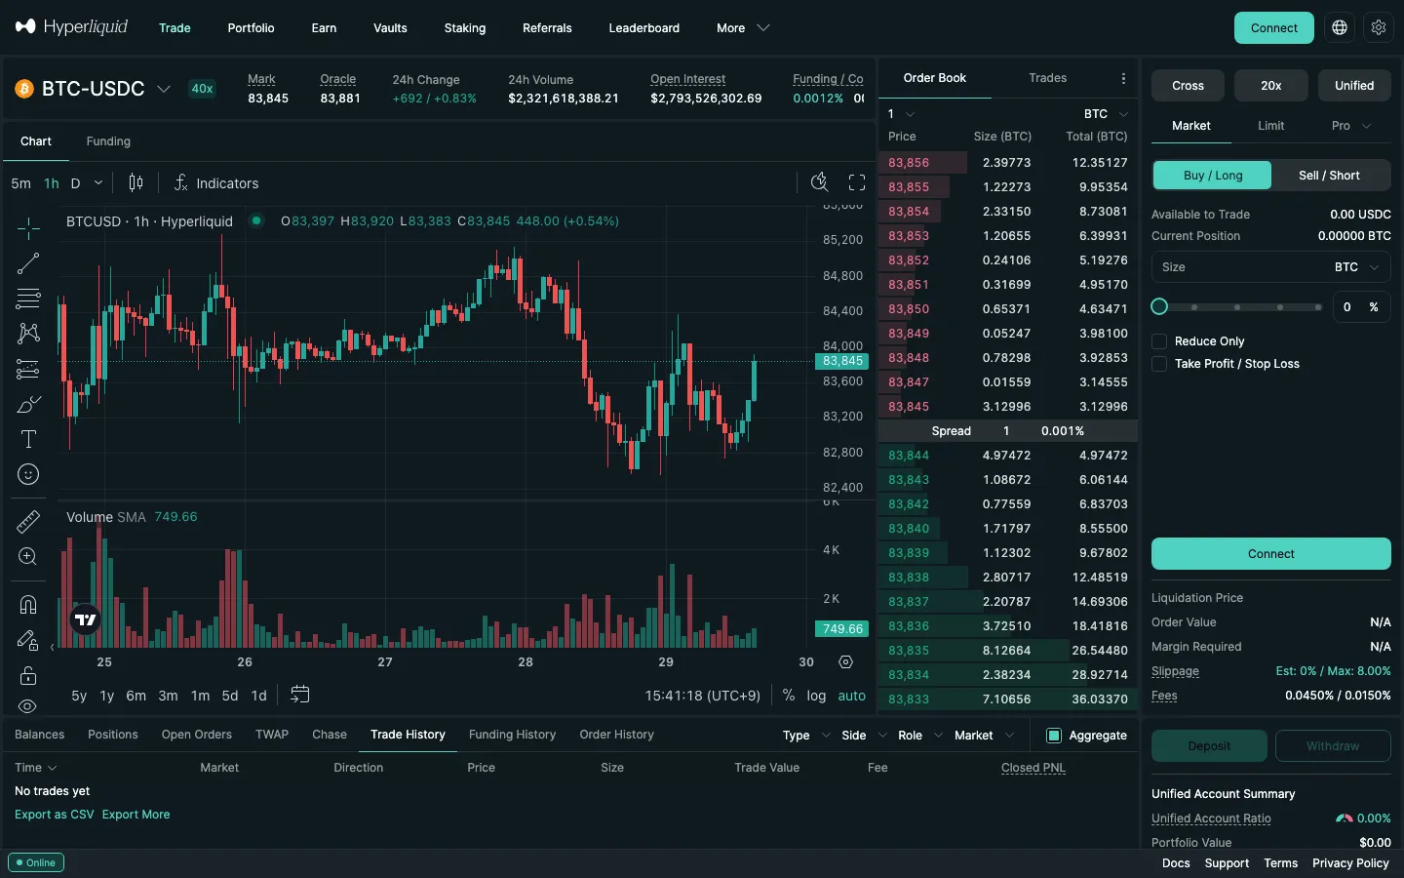This screenshot has width=1404, height=878.
Task: Click the TradingView logo badge
Action: click(86, 619)
